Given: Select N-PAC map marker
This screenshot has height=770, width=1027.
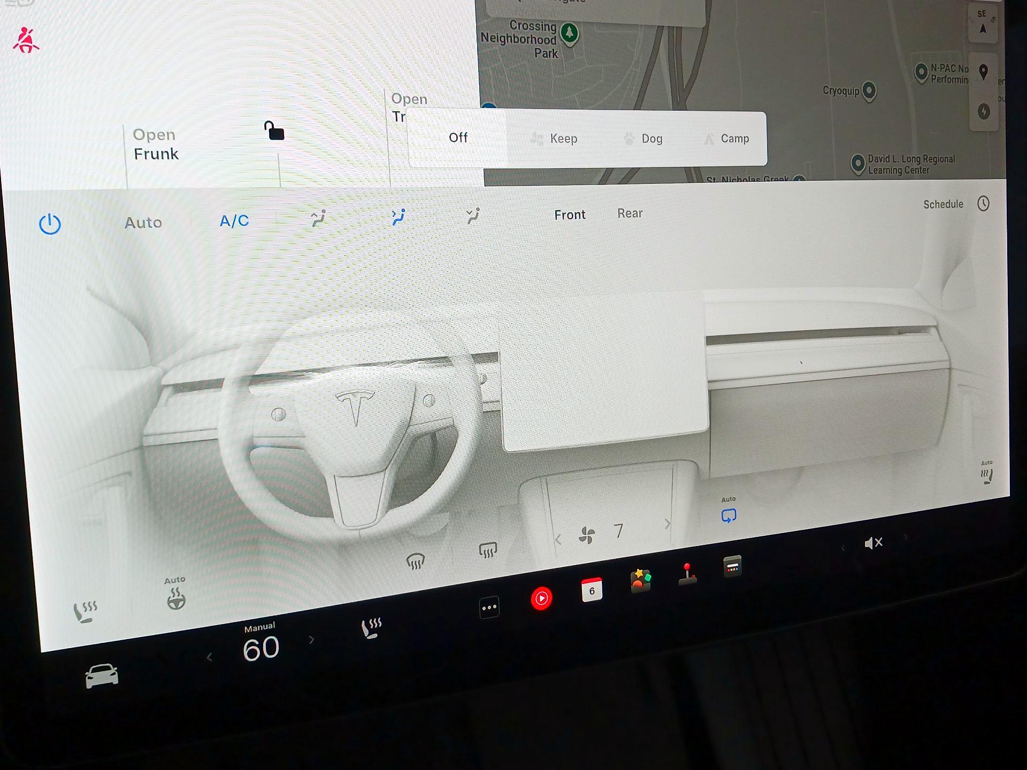Looking at the screenshot, I should pyautogui.click(x=921, y=72).
